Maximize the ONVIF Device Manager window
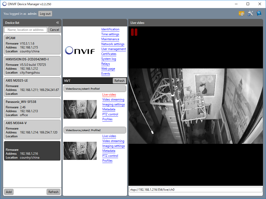 [x=248, y=4]
